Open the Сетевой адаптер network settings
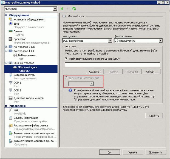The image size is (170, 159). click(24, 75)
